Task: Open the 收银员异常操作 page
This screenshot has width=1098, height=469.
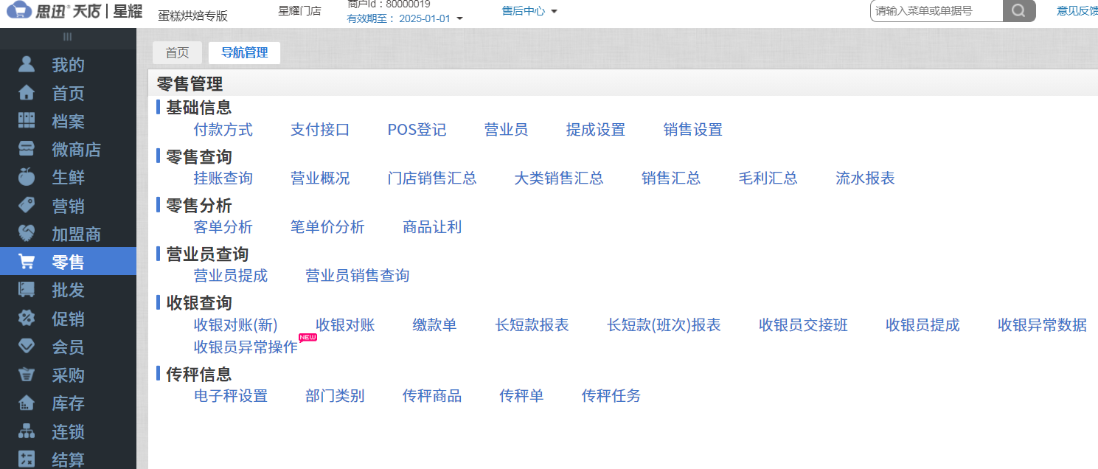Action: click(245, 347)
